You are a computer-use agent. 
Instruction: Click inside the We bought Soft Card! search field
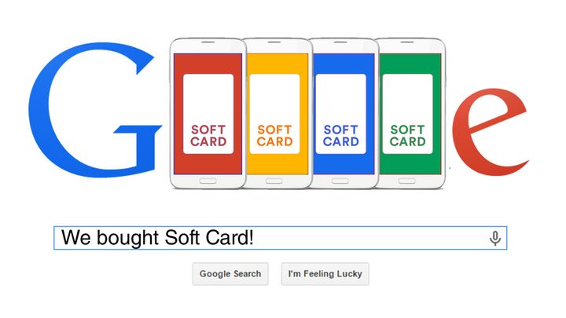[x=280, y=238]
